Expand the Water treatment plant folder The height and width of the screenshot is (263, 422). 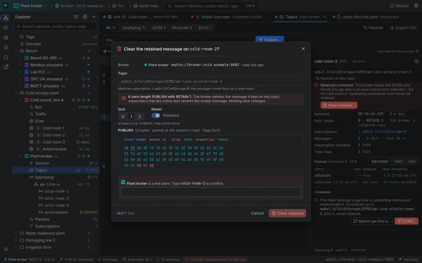pos(16,233)
